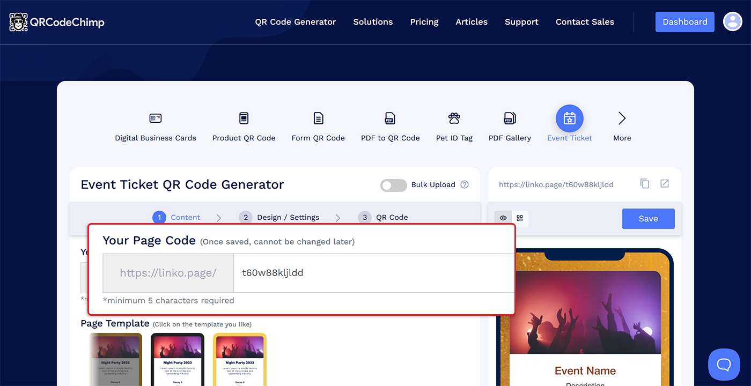This screenshot has height=386, width=751.
Task: Open the Form QR Code type
Action: coord(318,118)
